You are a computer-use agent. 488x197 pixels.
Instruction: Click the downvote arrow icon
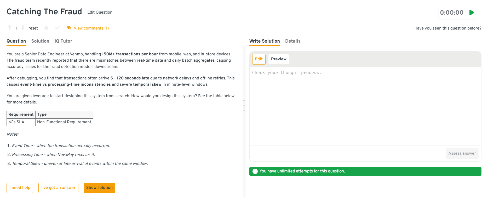pyautogui.click(x=23, y=28)
